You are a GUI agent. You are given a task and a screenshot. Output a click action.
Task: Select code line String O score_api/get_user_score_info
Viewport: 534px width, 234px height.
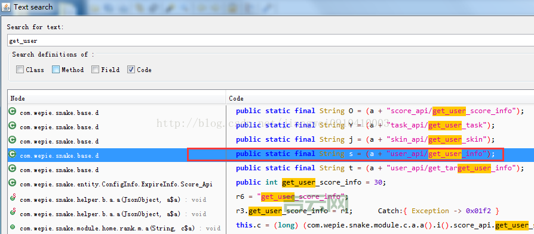(379, 111)
